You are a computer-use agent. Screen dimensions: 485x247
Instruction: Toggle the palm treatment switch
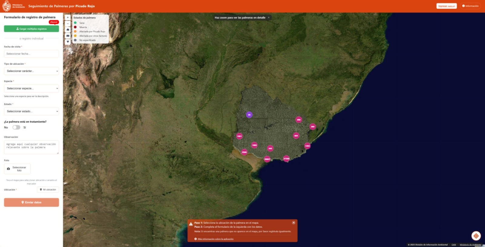(x=16, y=127)
